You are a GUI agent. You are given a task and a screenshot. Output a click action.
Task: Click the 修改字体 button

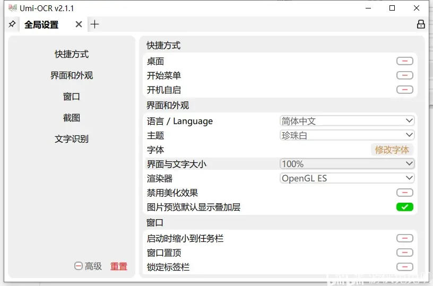point(392,150)
